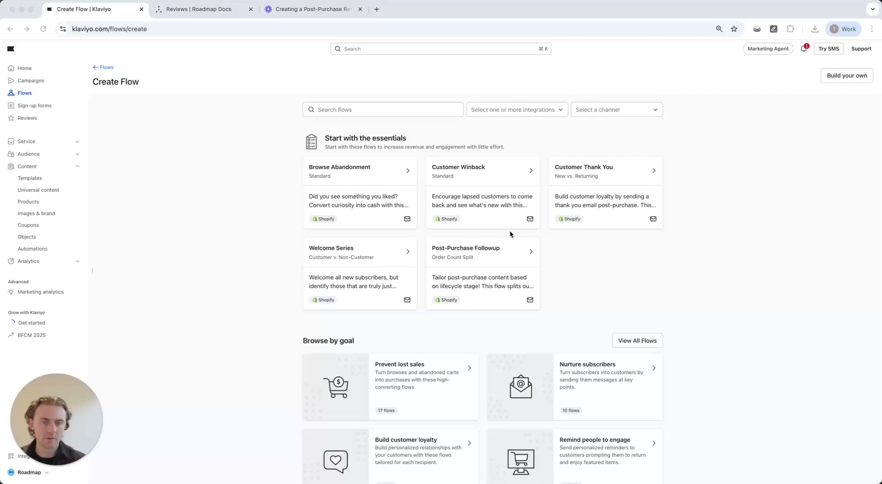Screen dimensions: 882x484
Task: Click the Build your own button
Action: 847,75
